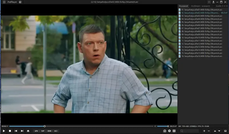Select playlist item 05 SenyaFedya.s05e05
This screenshot has width=229, height=134.
pyautogui.click(x=203, y=22)
